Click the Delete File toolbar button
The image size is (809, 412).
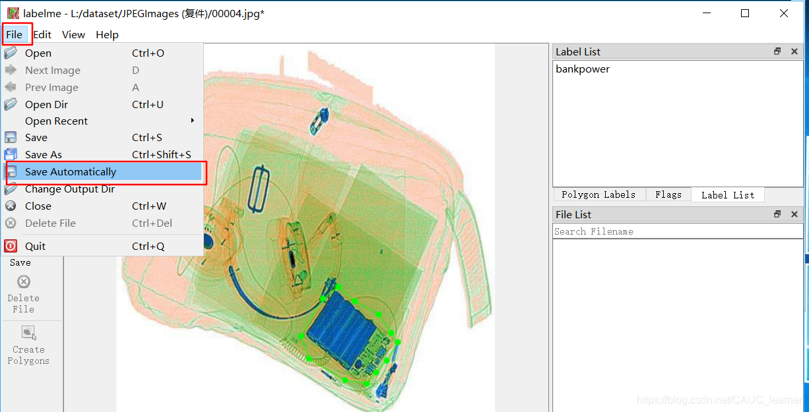click(24, 294)
